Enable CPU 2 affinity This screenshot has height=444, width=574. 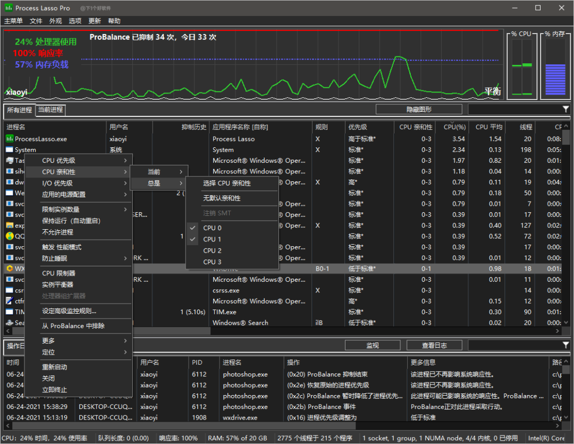[x=212, y=250]
